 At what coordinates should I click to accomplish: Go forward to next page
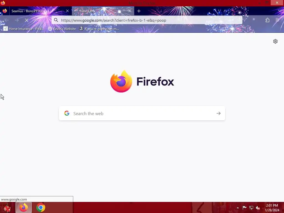pyautogui.click(x=17, y=20)
